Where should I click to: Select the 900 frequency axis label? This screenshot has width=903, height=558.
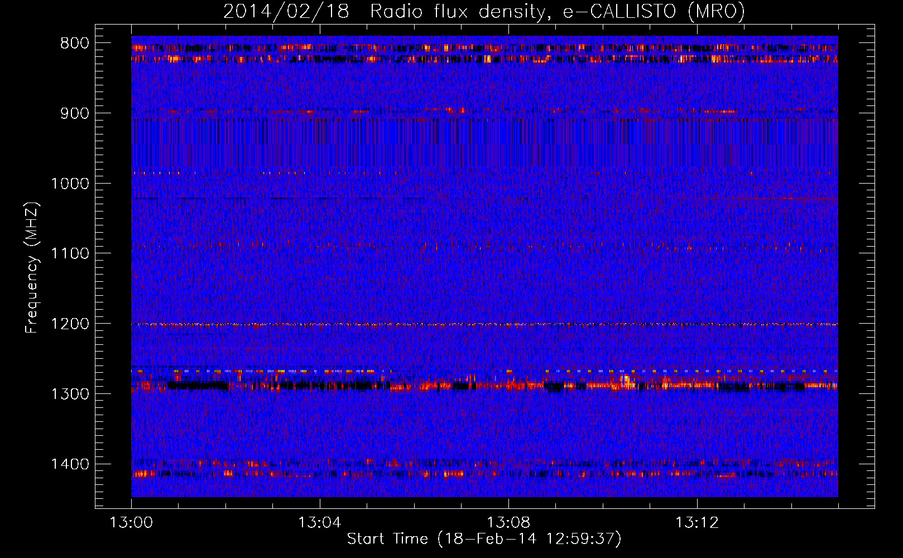pyautogui.click(x=75, y=113)
